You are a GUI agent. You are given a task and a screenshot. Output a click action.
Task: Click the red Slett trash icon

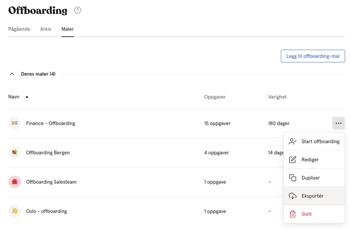point(292,214)
